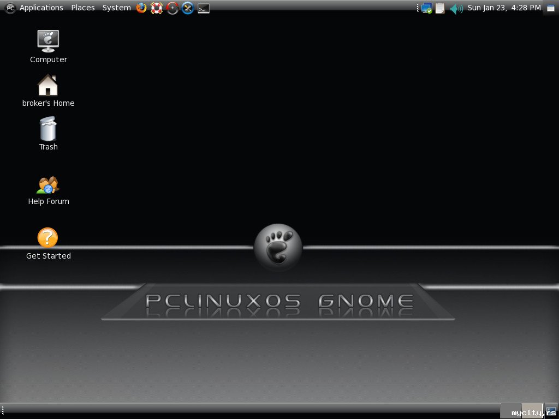Open the red disc launcher in panel

[172, 8]
